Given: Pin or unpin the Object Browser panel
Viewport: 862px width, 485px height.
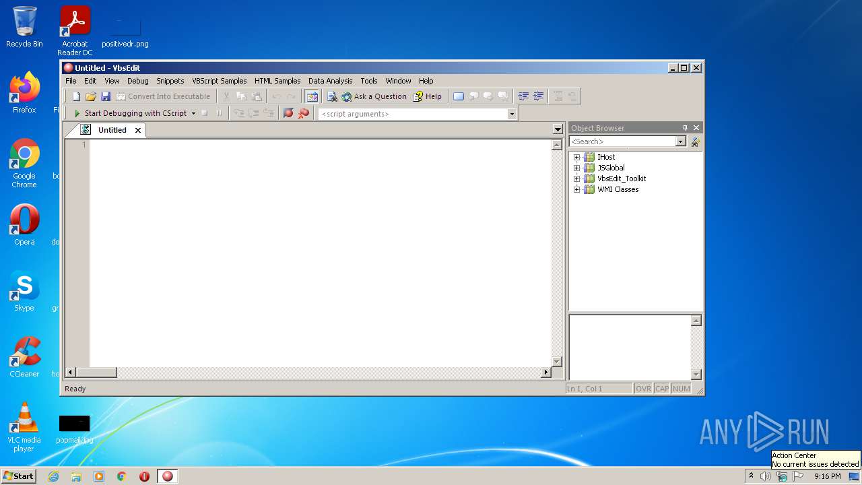Looking at the screenshot, I should point(686,127).
